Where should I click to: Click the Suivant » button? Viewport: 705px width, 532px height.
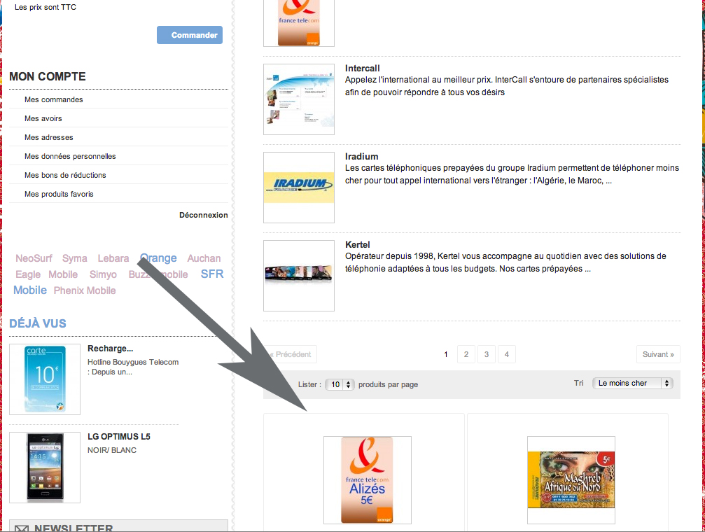658,354
